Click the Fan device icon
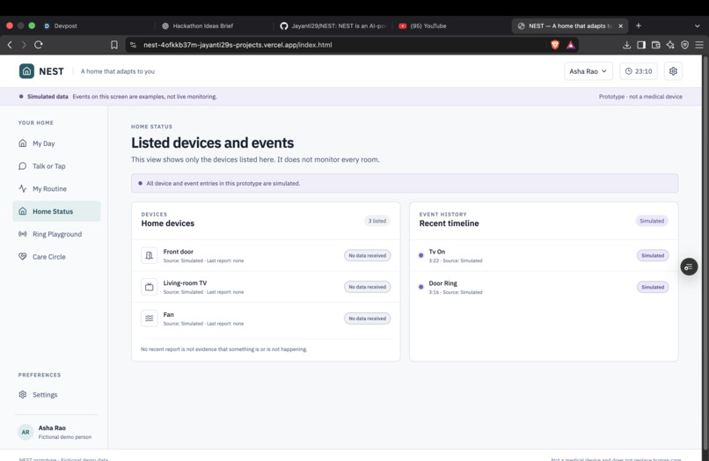709x461 pixels. 150,318
